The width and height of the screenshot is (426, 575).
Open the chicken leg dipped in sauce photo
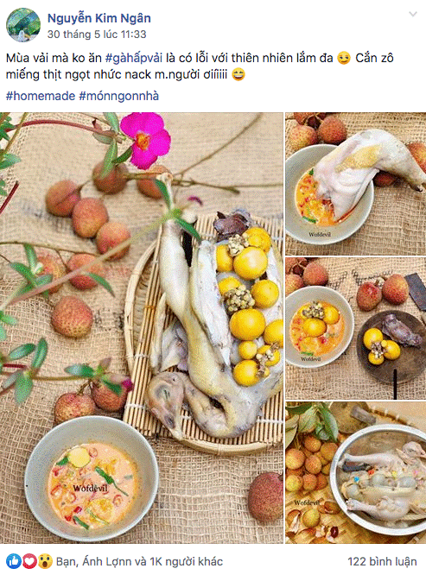click(356, 184)
